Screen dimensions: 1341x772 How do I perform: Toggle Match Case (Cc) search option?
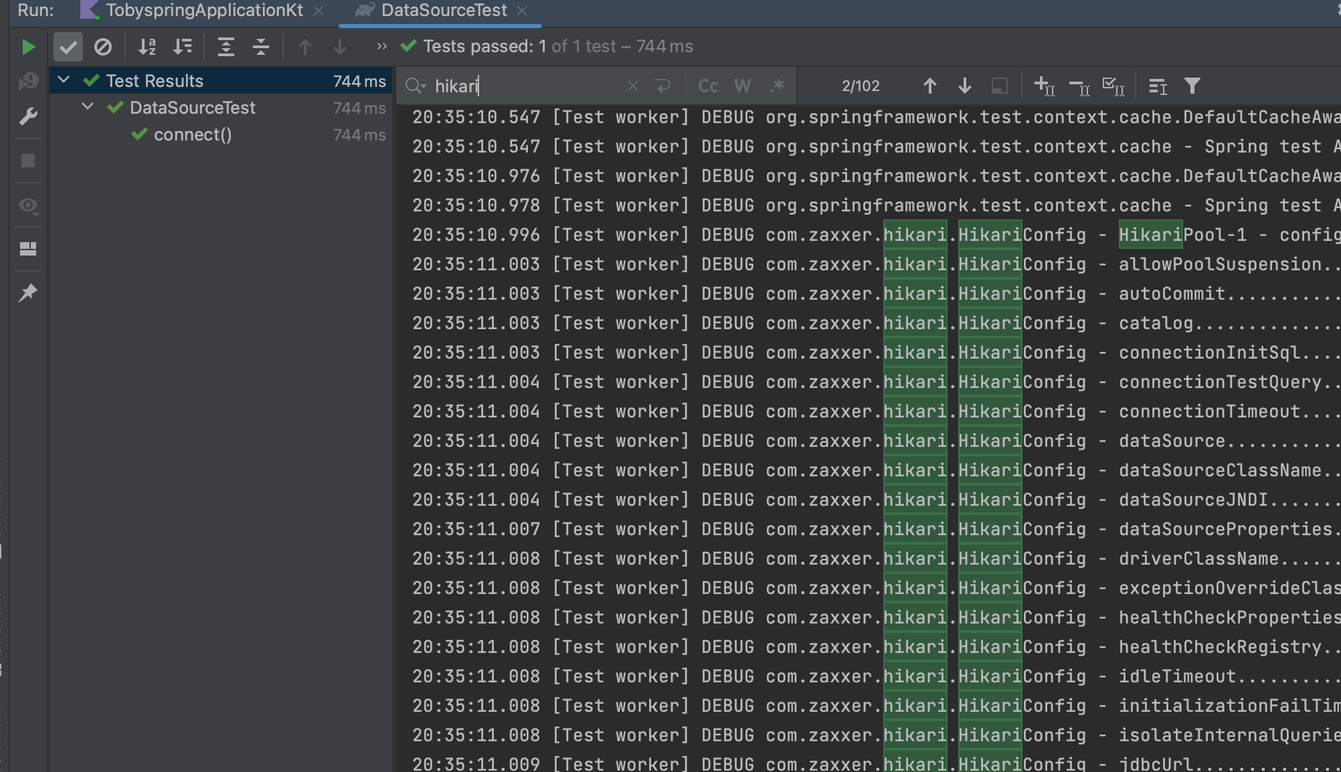[707, 86]
